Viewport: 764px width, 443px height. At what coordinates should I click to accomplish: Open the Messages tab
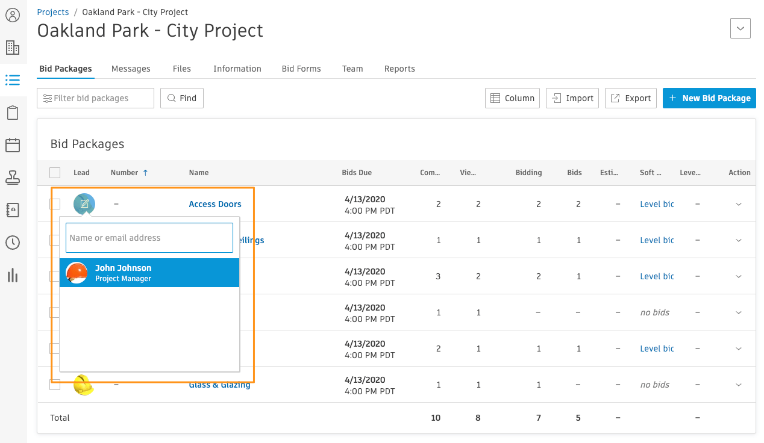click(x=131, y=69)
